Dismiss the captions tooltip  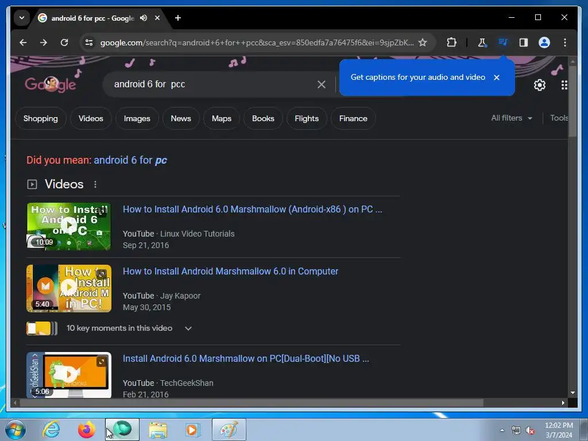point(497,78)
